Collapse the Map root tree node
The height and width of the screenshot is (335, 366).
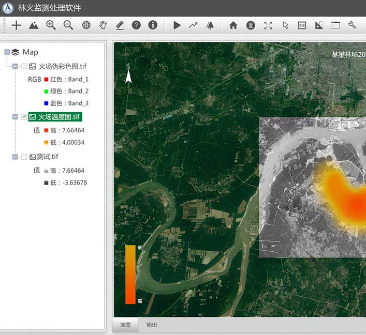[7, 52]
